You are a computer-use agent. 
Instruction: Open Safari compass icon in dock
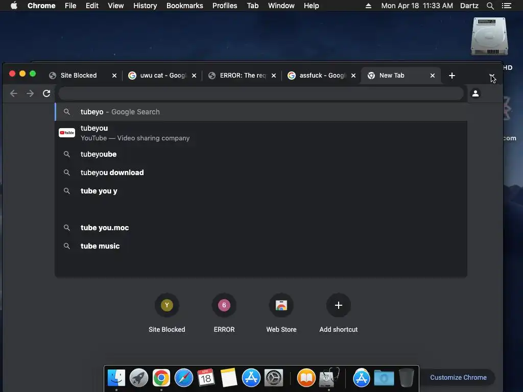tap(184, 378)
